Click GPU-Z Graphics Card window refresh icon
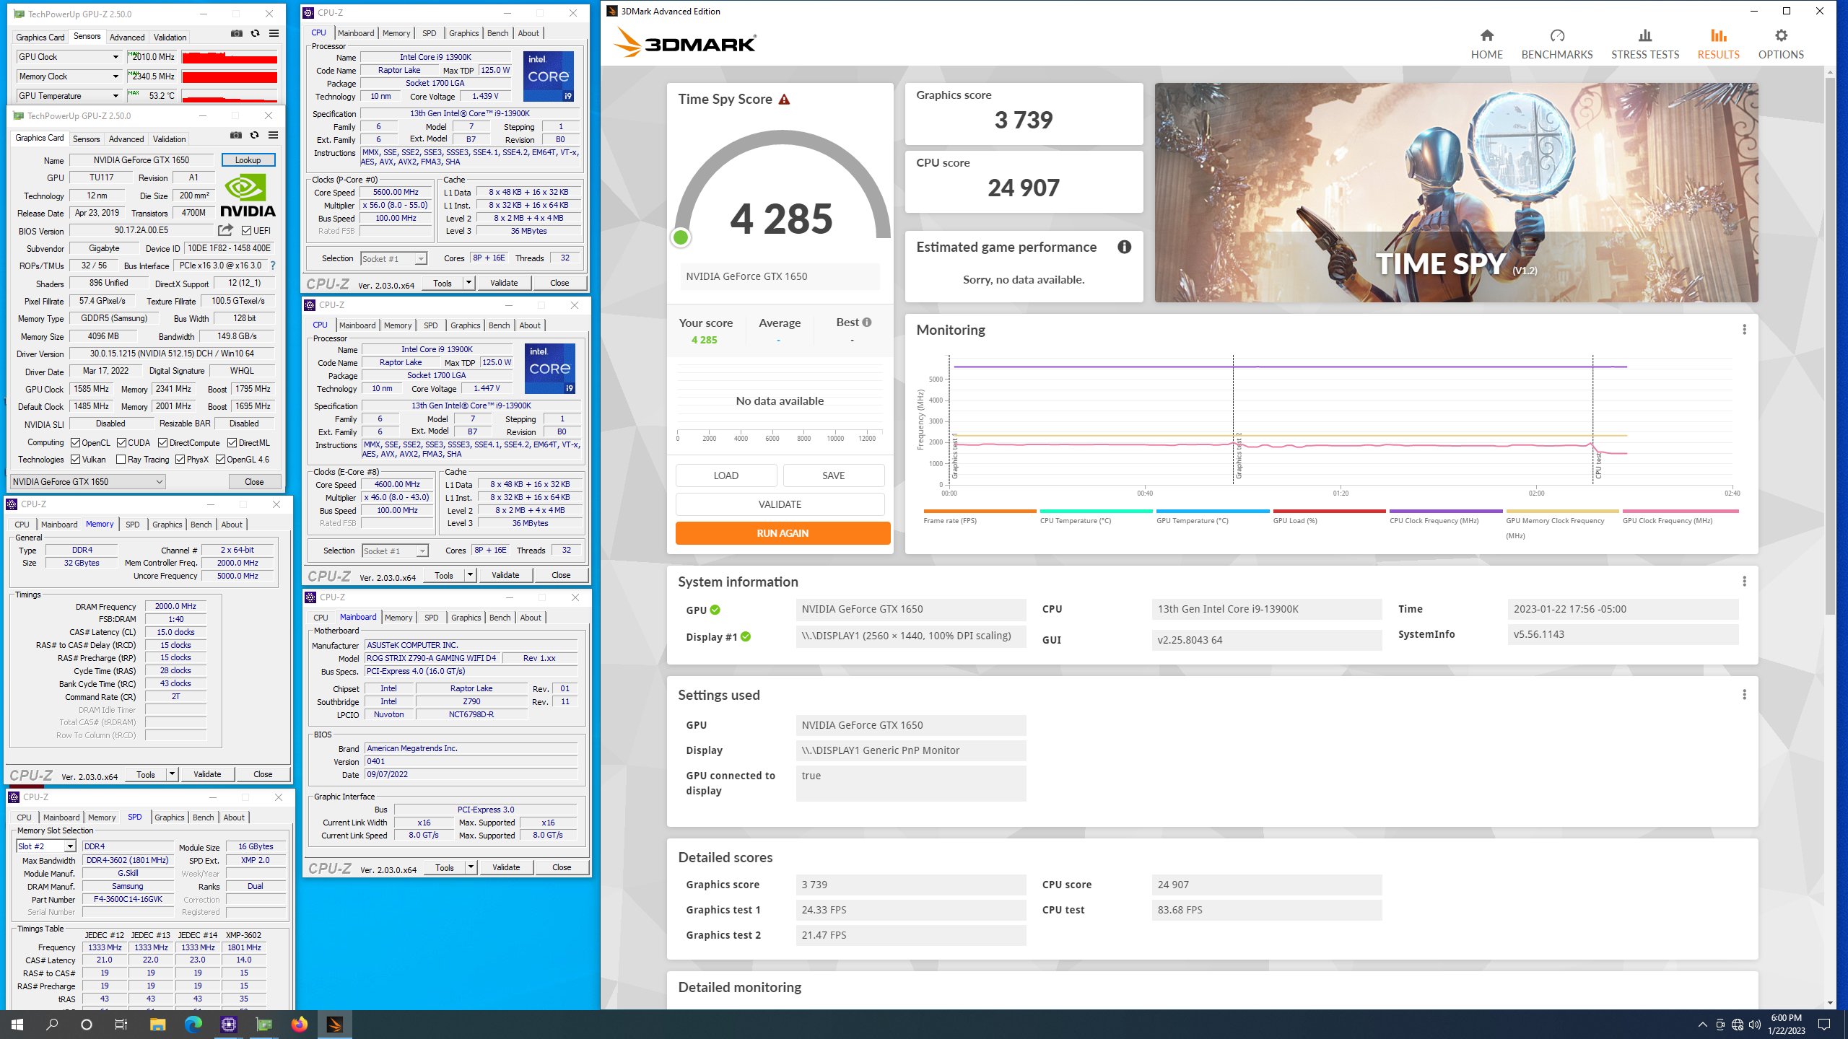This screenshot has height=1039, width=1848. [x=254, y=135]
